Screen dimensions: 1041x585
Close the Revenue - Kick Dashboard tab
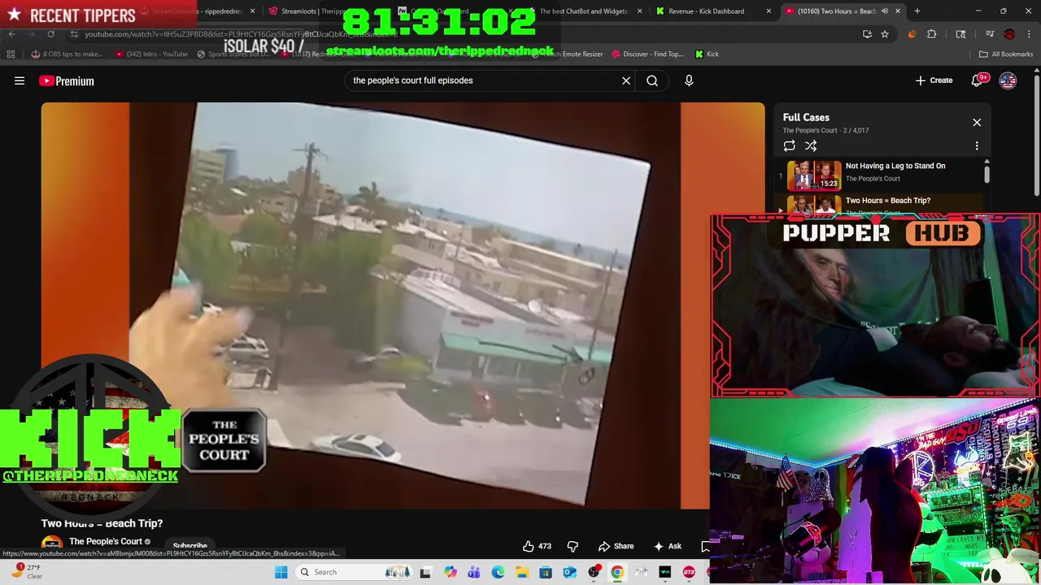tap(769, 11)
